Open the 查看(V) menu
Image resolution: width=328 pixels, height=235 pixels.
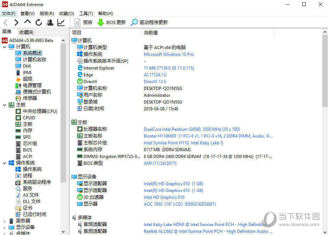27,14
